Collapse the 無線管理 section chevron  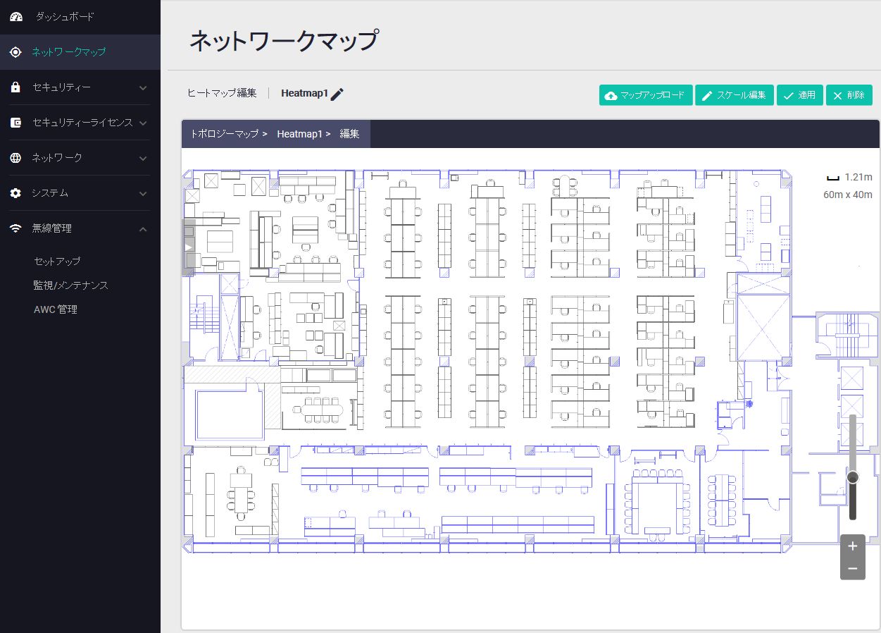click(x=143, y=229)
